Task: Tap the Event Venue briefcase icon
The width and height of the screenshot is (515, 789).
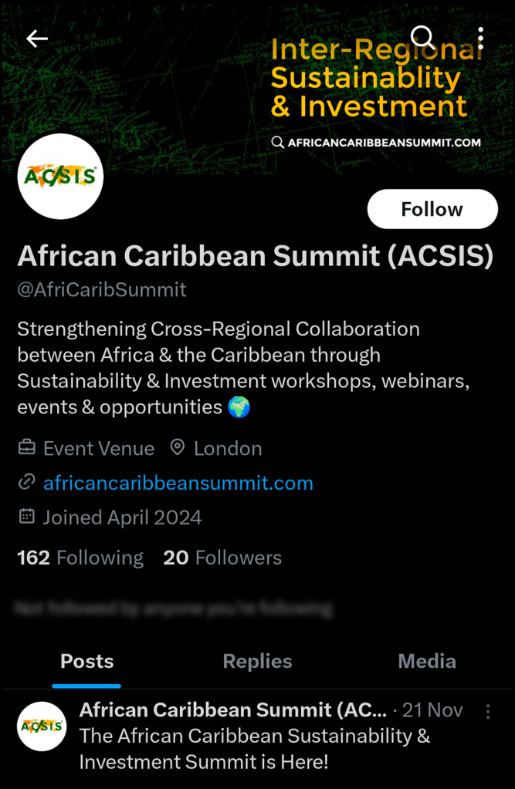Action: click(x=27, y=448)
